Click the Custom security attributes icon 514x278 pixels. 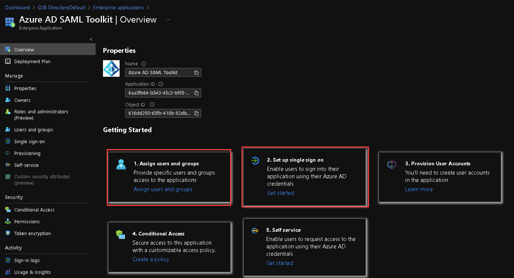(x=8, y=177)
